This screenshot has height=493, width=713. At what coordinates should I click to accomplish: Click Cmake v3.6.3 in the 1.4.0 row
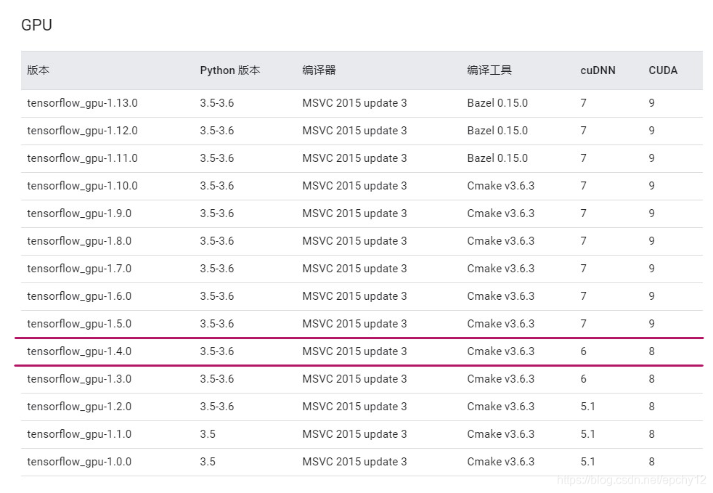tap(501, 351)
